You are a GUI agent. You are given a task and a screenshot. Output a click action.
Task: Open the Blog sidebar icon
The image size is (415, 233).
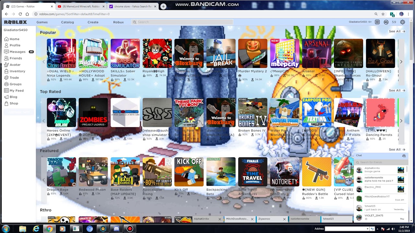6,97
